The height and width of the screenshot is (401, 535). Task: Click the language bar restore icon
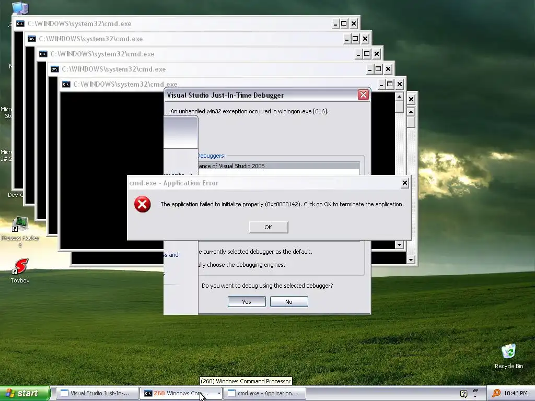[x=475, y=391]
